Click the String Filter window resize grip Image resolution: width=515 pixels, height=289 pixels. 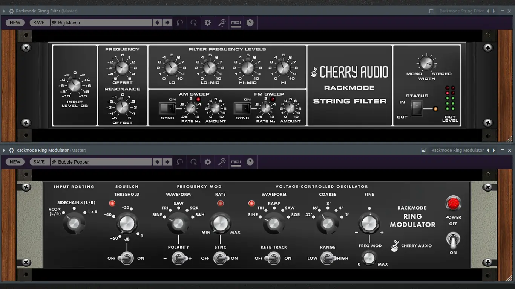509,139
